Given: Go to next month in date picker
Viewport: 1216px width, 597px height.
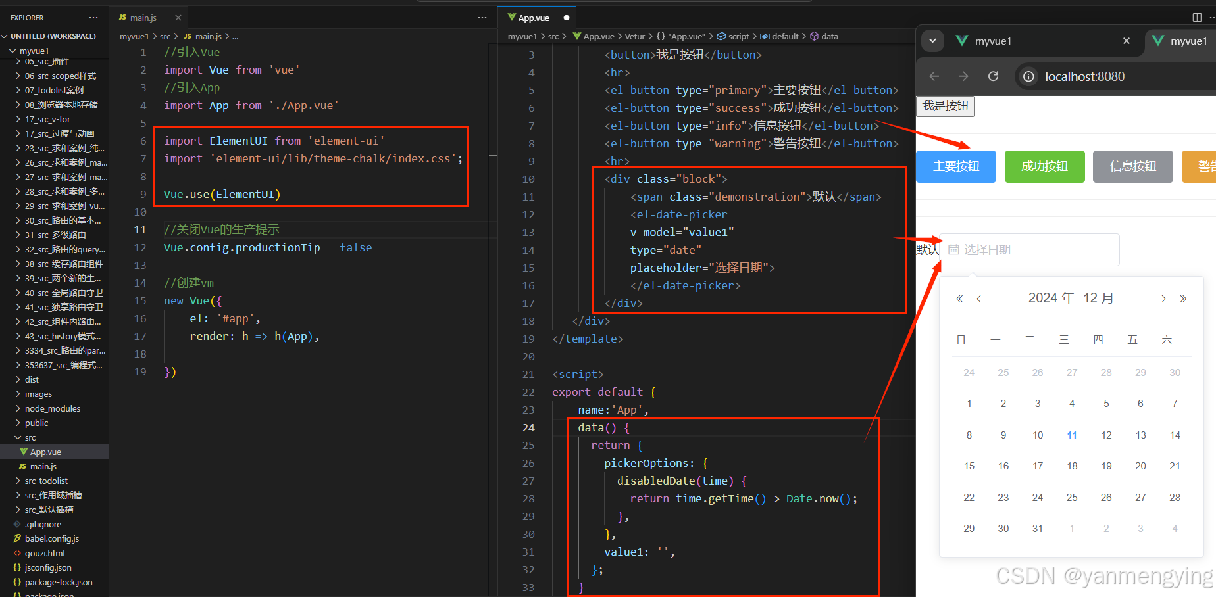Looking at the screenshot, I should pos(1163,299).
